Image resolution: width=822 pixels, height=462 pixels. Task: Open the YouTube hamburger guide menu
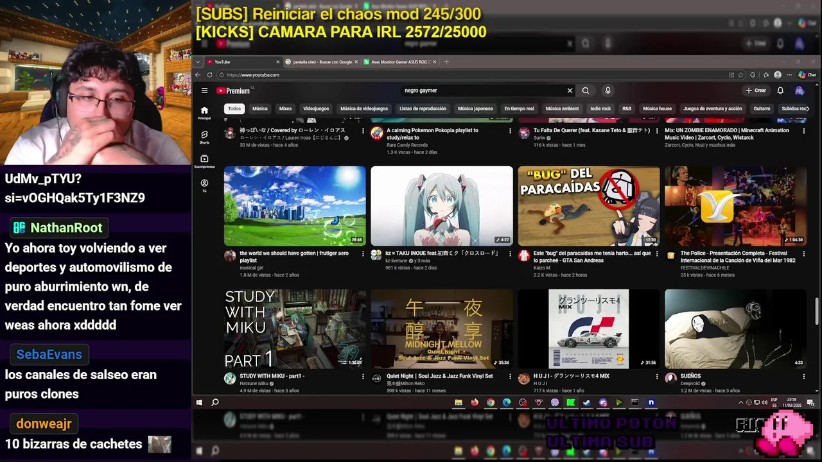coord(204,90)
